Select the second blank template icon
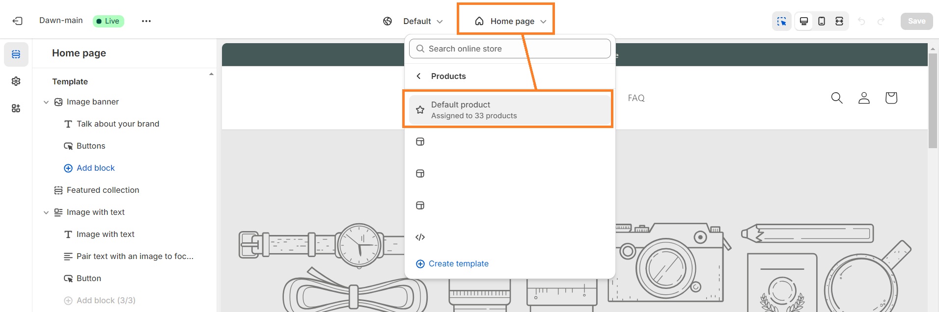Viewport: 939px width, 312px height. [420, 174]
